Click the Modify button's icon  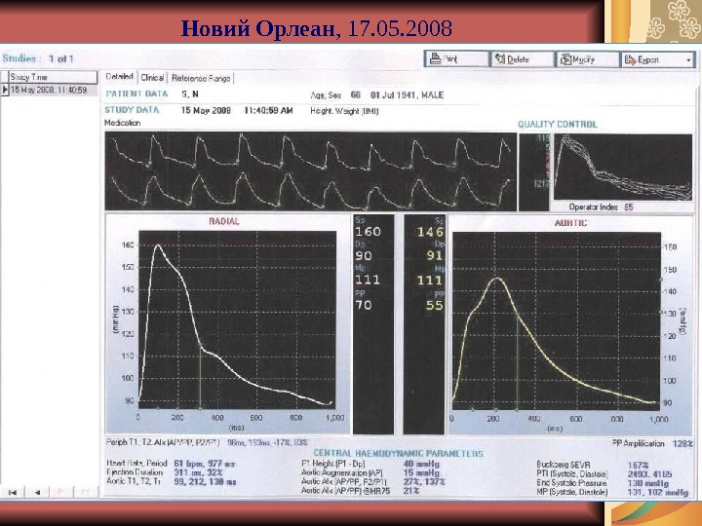pyautogui.click(x=565, y=58)
